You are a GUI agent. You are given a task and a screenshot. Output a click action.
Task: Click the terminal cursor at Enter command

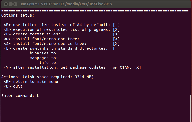[x=40, y=95]
